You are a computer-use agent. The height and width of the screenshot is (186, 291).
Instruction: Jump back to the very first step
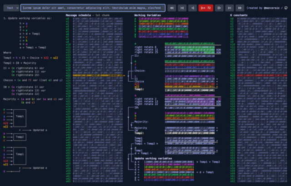[x=172, y=8]
